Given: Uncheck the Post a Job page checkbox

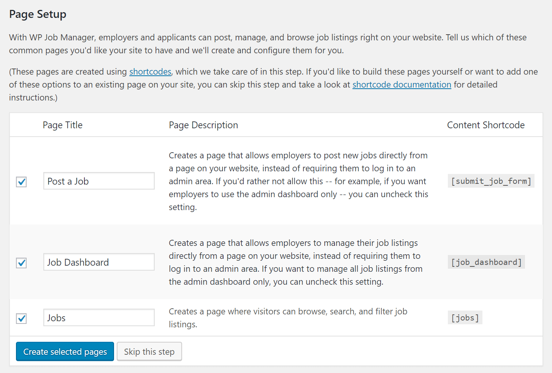Looking at the screenshot, I should click(x=21, y=182).
